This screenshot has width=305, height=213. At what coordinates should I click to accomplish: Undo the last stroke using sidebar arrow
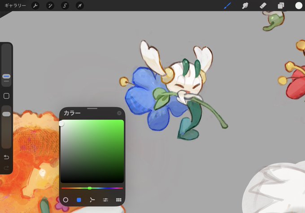pos(6,157)
